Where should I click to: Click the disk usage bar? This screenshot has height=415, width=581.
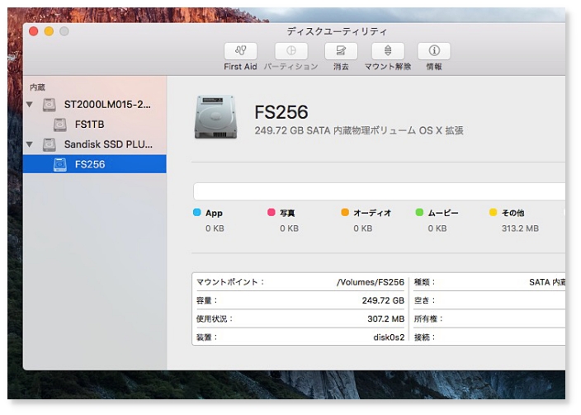[x=379, y=191]
